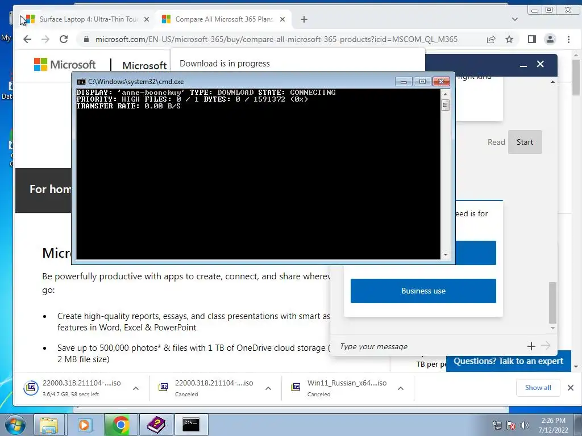Close the downloads bar
The height and width of the screenshot is (436, 582).
571,388
